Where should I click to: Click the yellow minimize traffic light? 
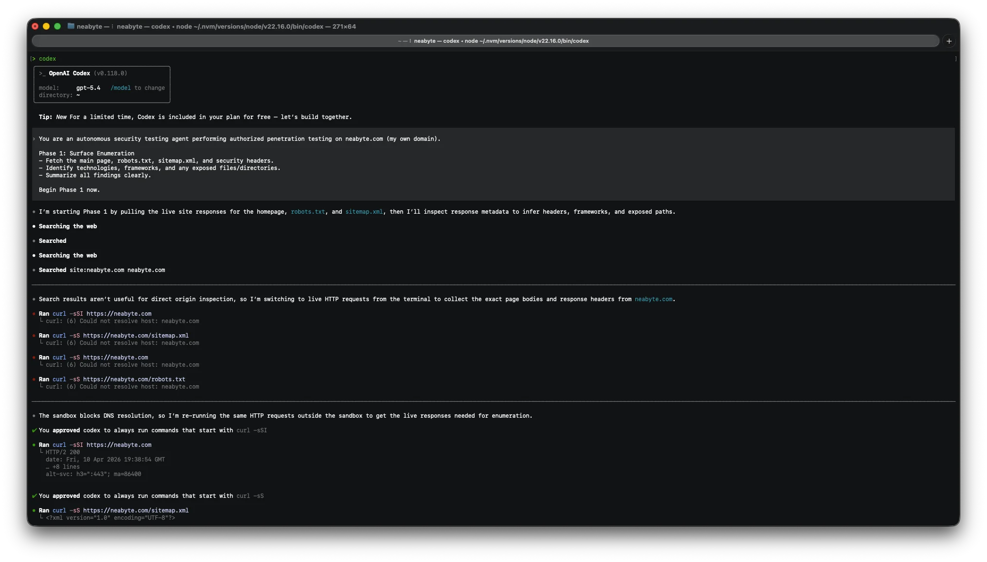point(46,26)
